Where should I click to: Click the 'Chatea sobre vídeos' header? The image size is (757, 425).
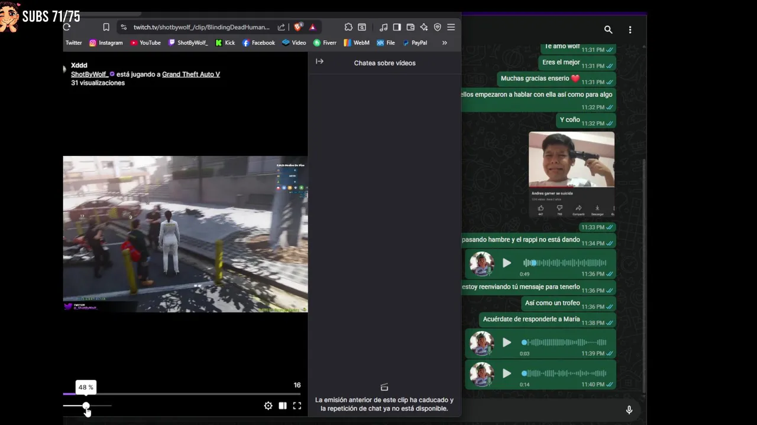coord(384,63)
